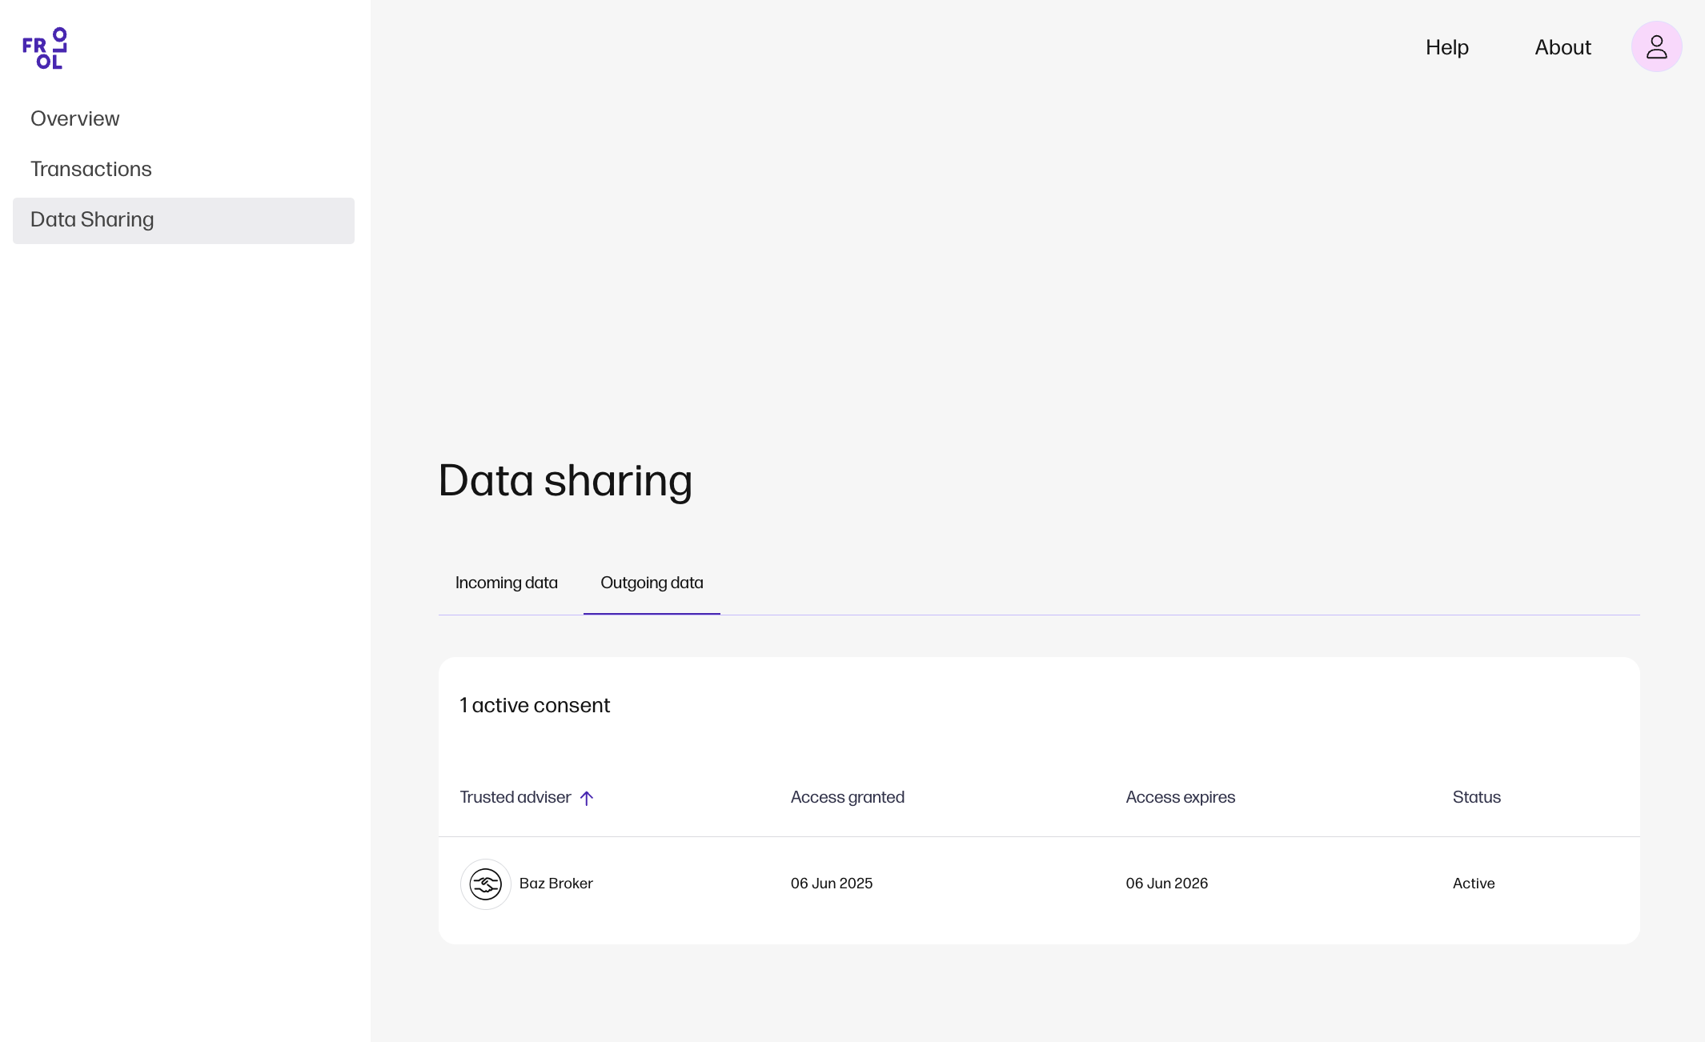Image resolution: width=1705 pixels, height=1042 pixels.
Task: Click the 06 Jun 2026 expiry date
Action: click(1166, 884)
